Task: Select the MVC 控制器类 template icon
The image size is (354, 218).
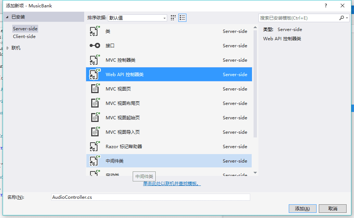Action: [x=94, y=60]
